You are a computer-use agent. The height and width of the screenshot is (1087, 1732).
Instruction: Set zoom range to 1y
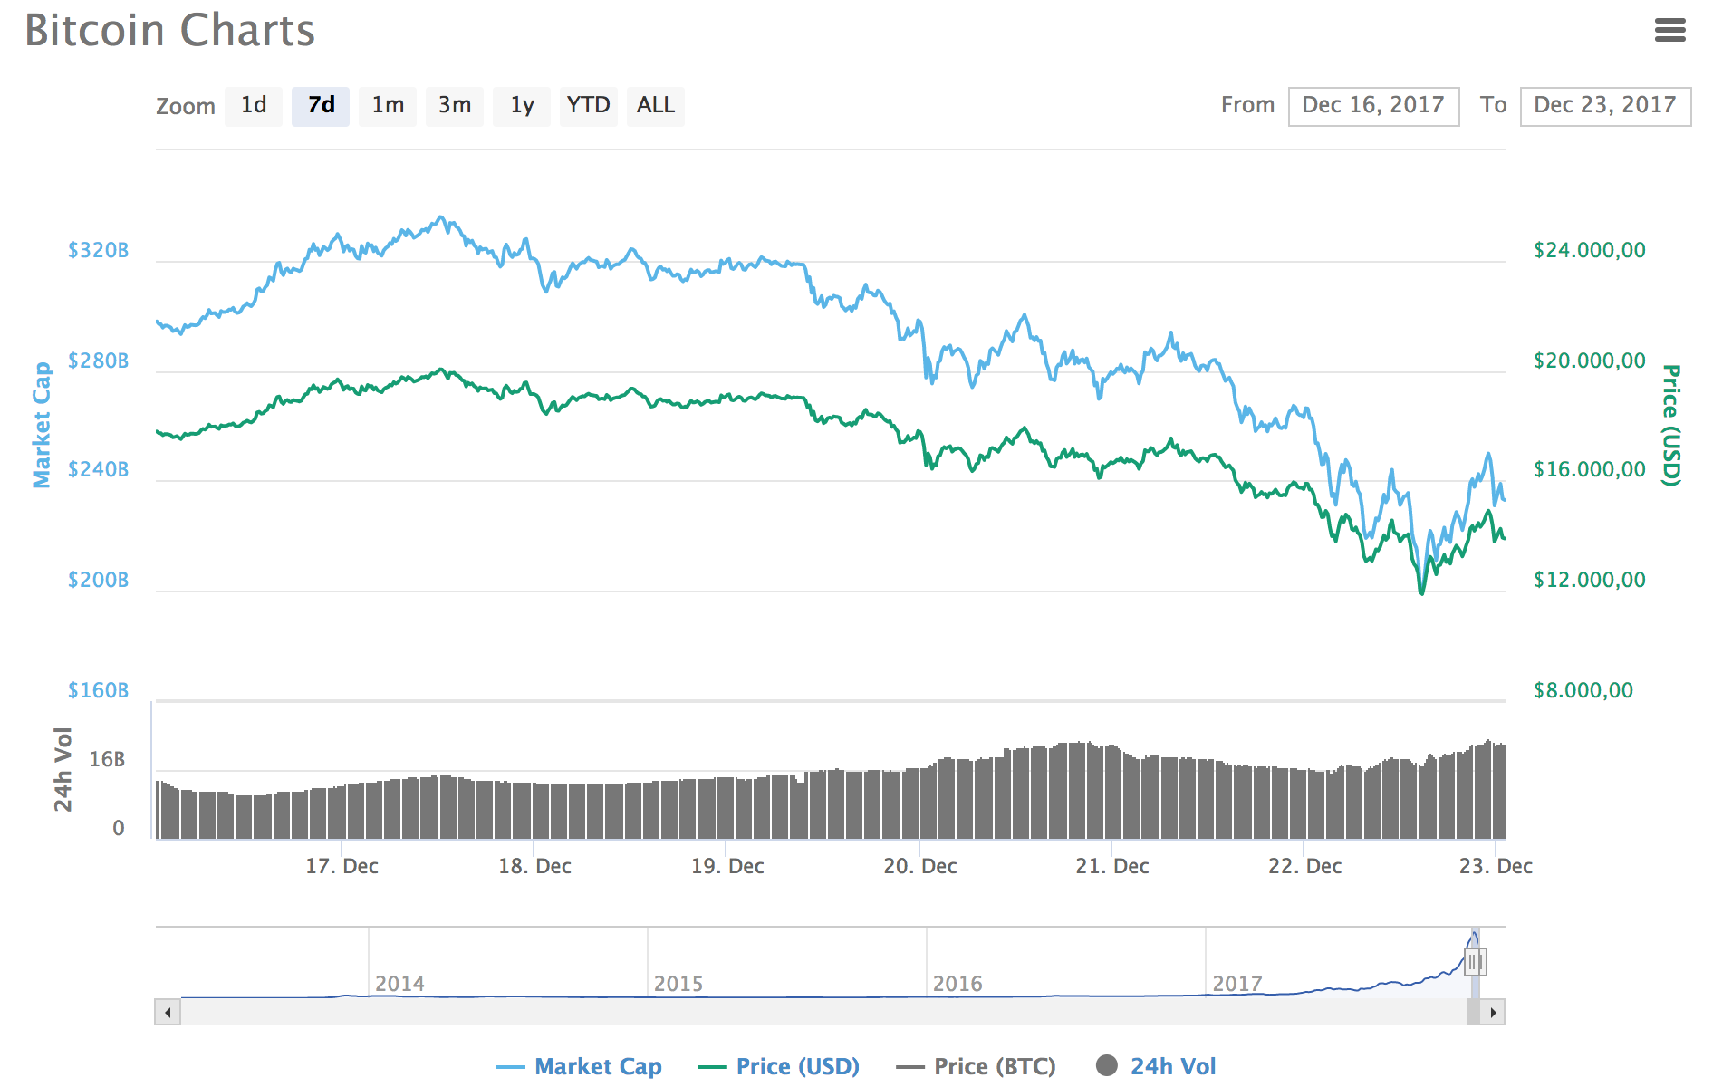[522, 106]
